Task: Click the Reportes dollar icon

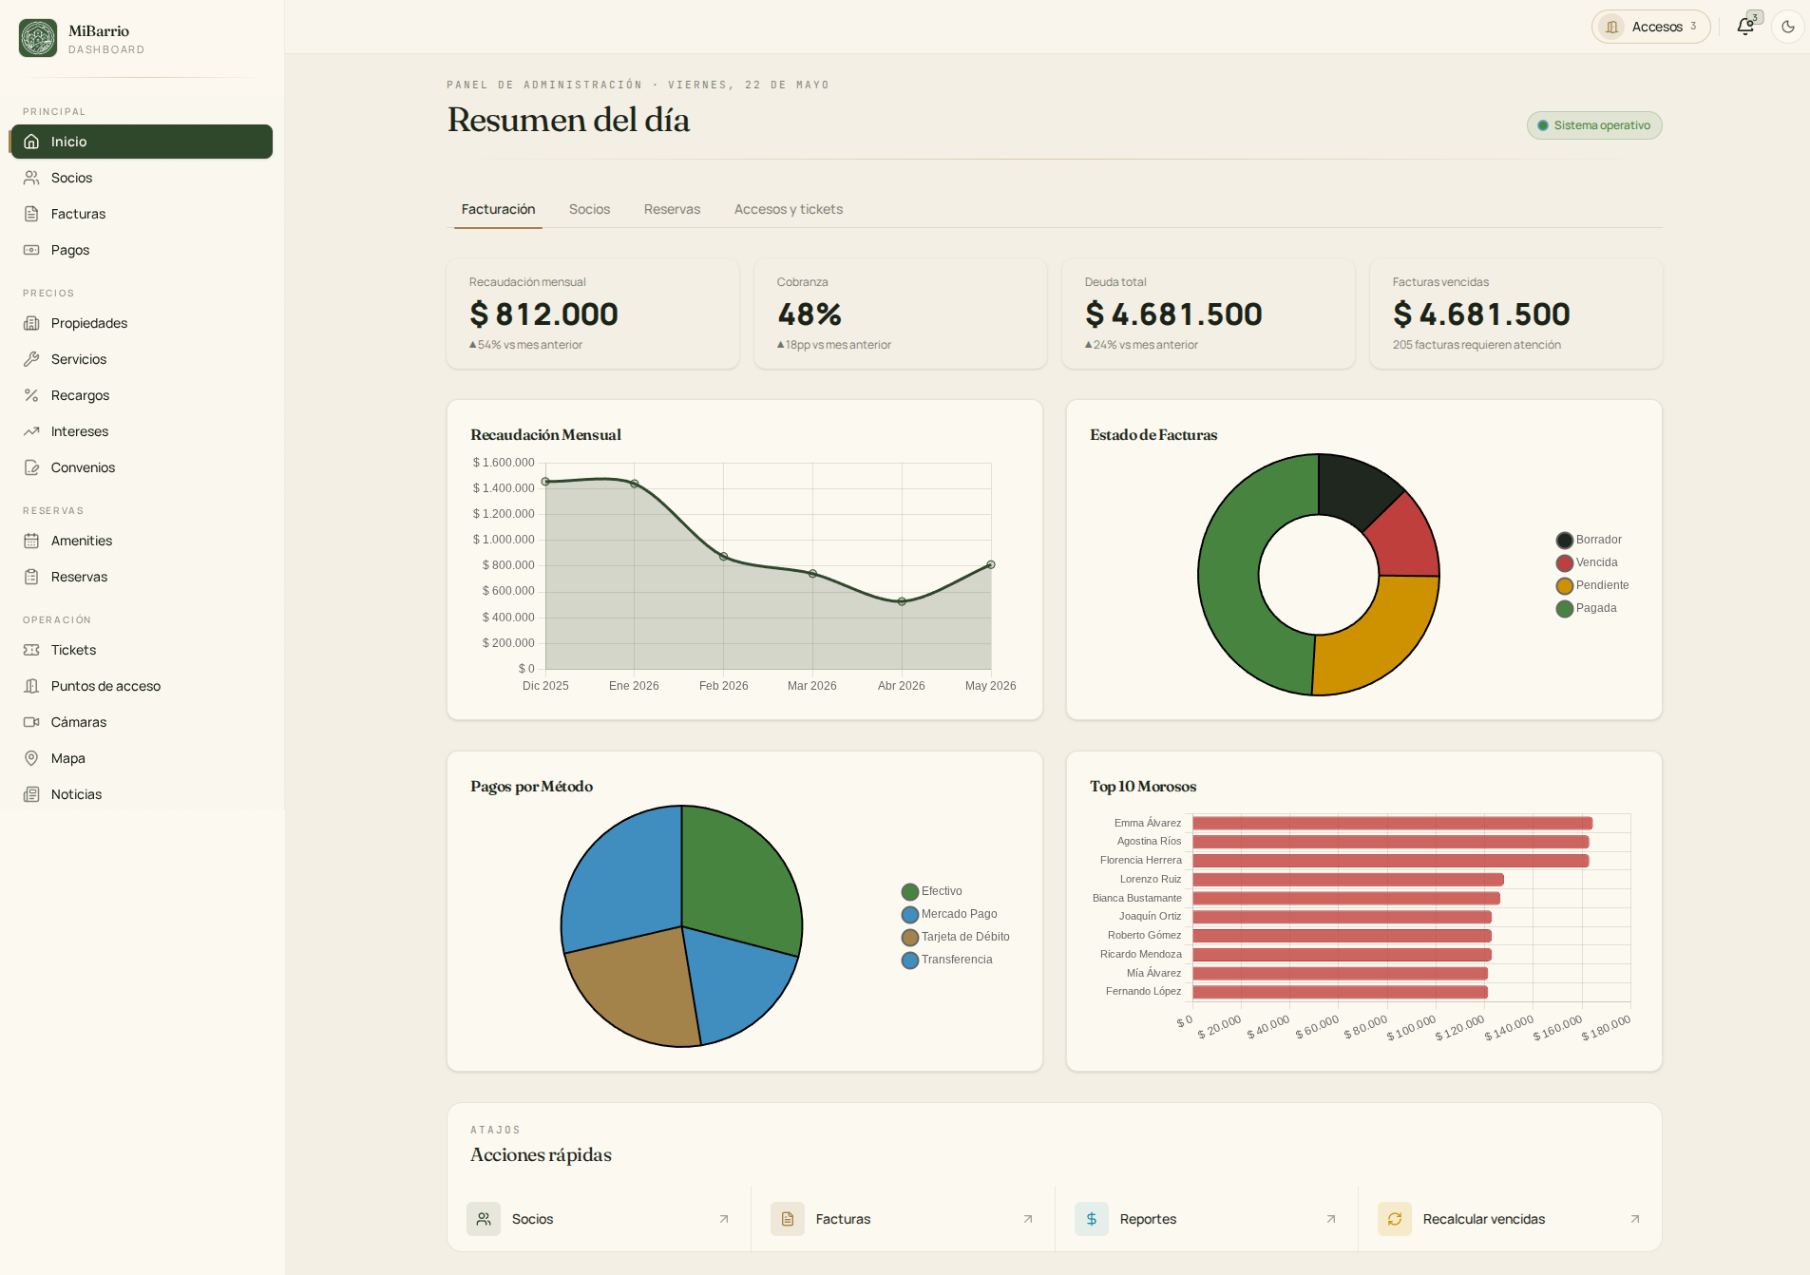Action: (1092, 1219)
